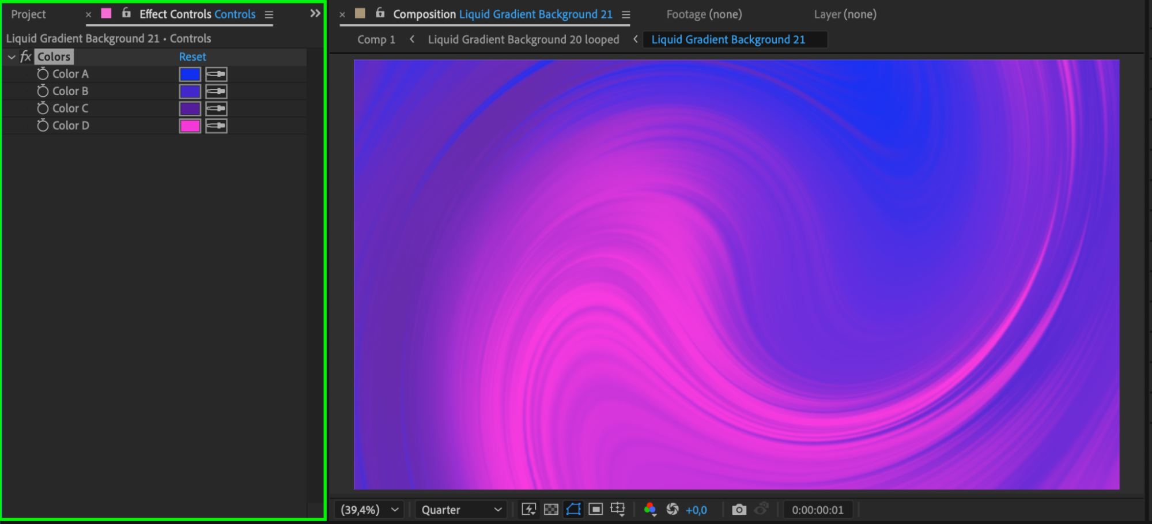Switch to the Project tab
Viewport: 1152px width, 524px height.
tap(28, 14)
